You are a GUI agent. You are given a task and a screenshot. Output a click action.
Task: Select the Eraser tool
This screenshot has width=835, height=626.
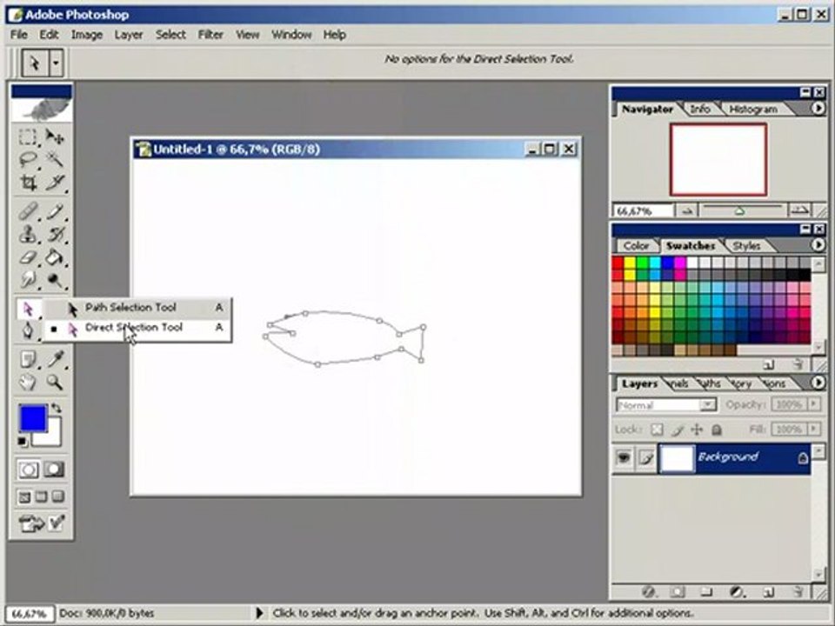click(x=28, y=257)
